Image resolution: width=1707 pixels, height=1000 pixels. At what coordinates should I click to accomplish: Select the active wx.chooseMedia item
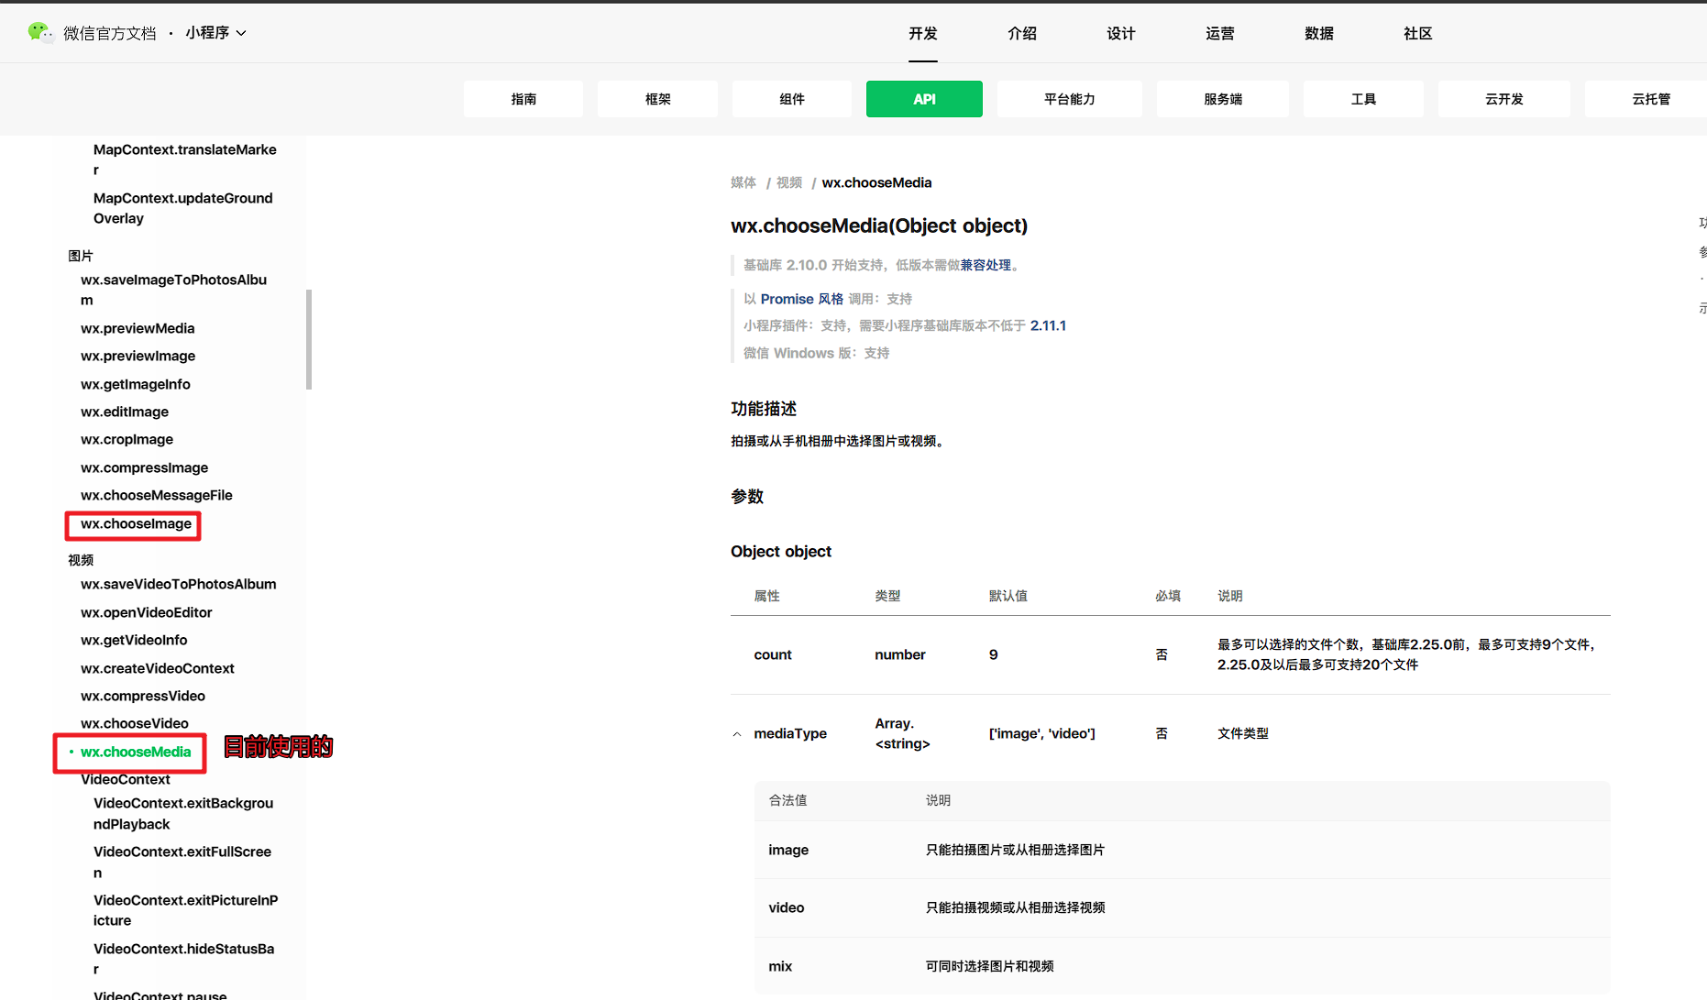136,752
